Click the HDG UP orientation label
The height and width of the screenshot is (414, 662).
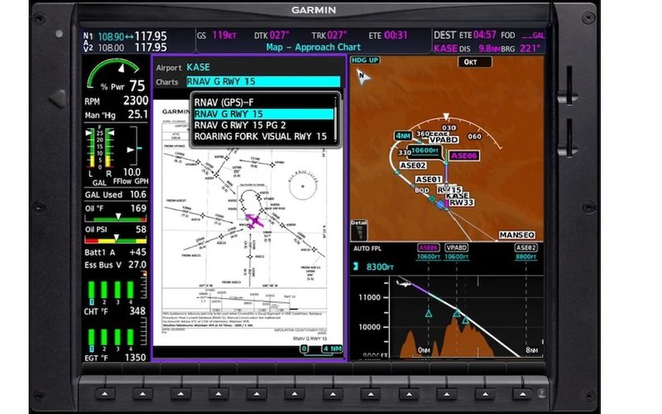pos(365,60)
